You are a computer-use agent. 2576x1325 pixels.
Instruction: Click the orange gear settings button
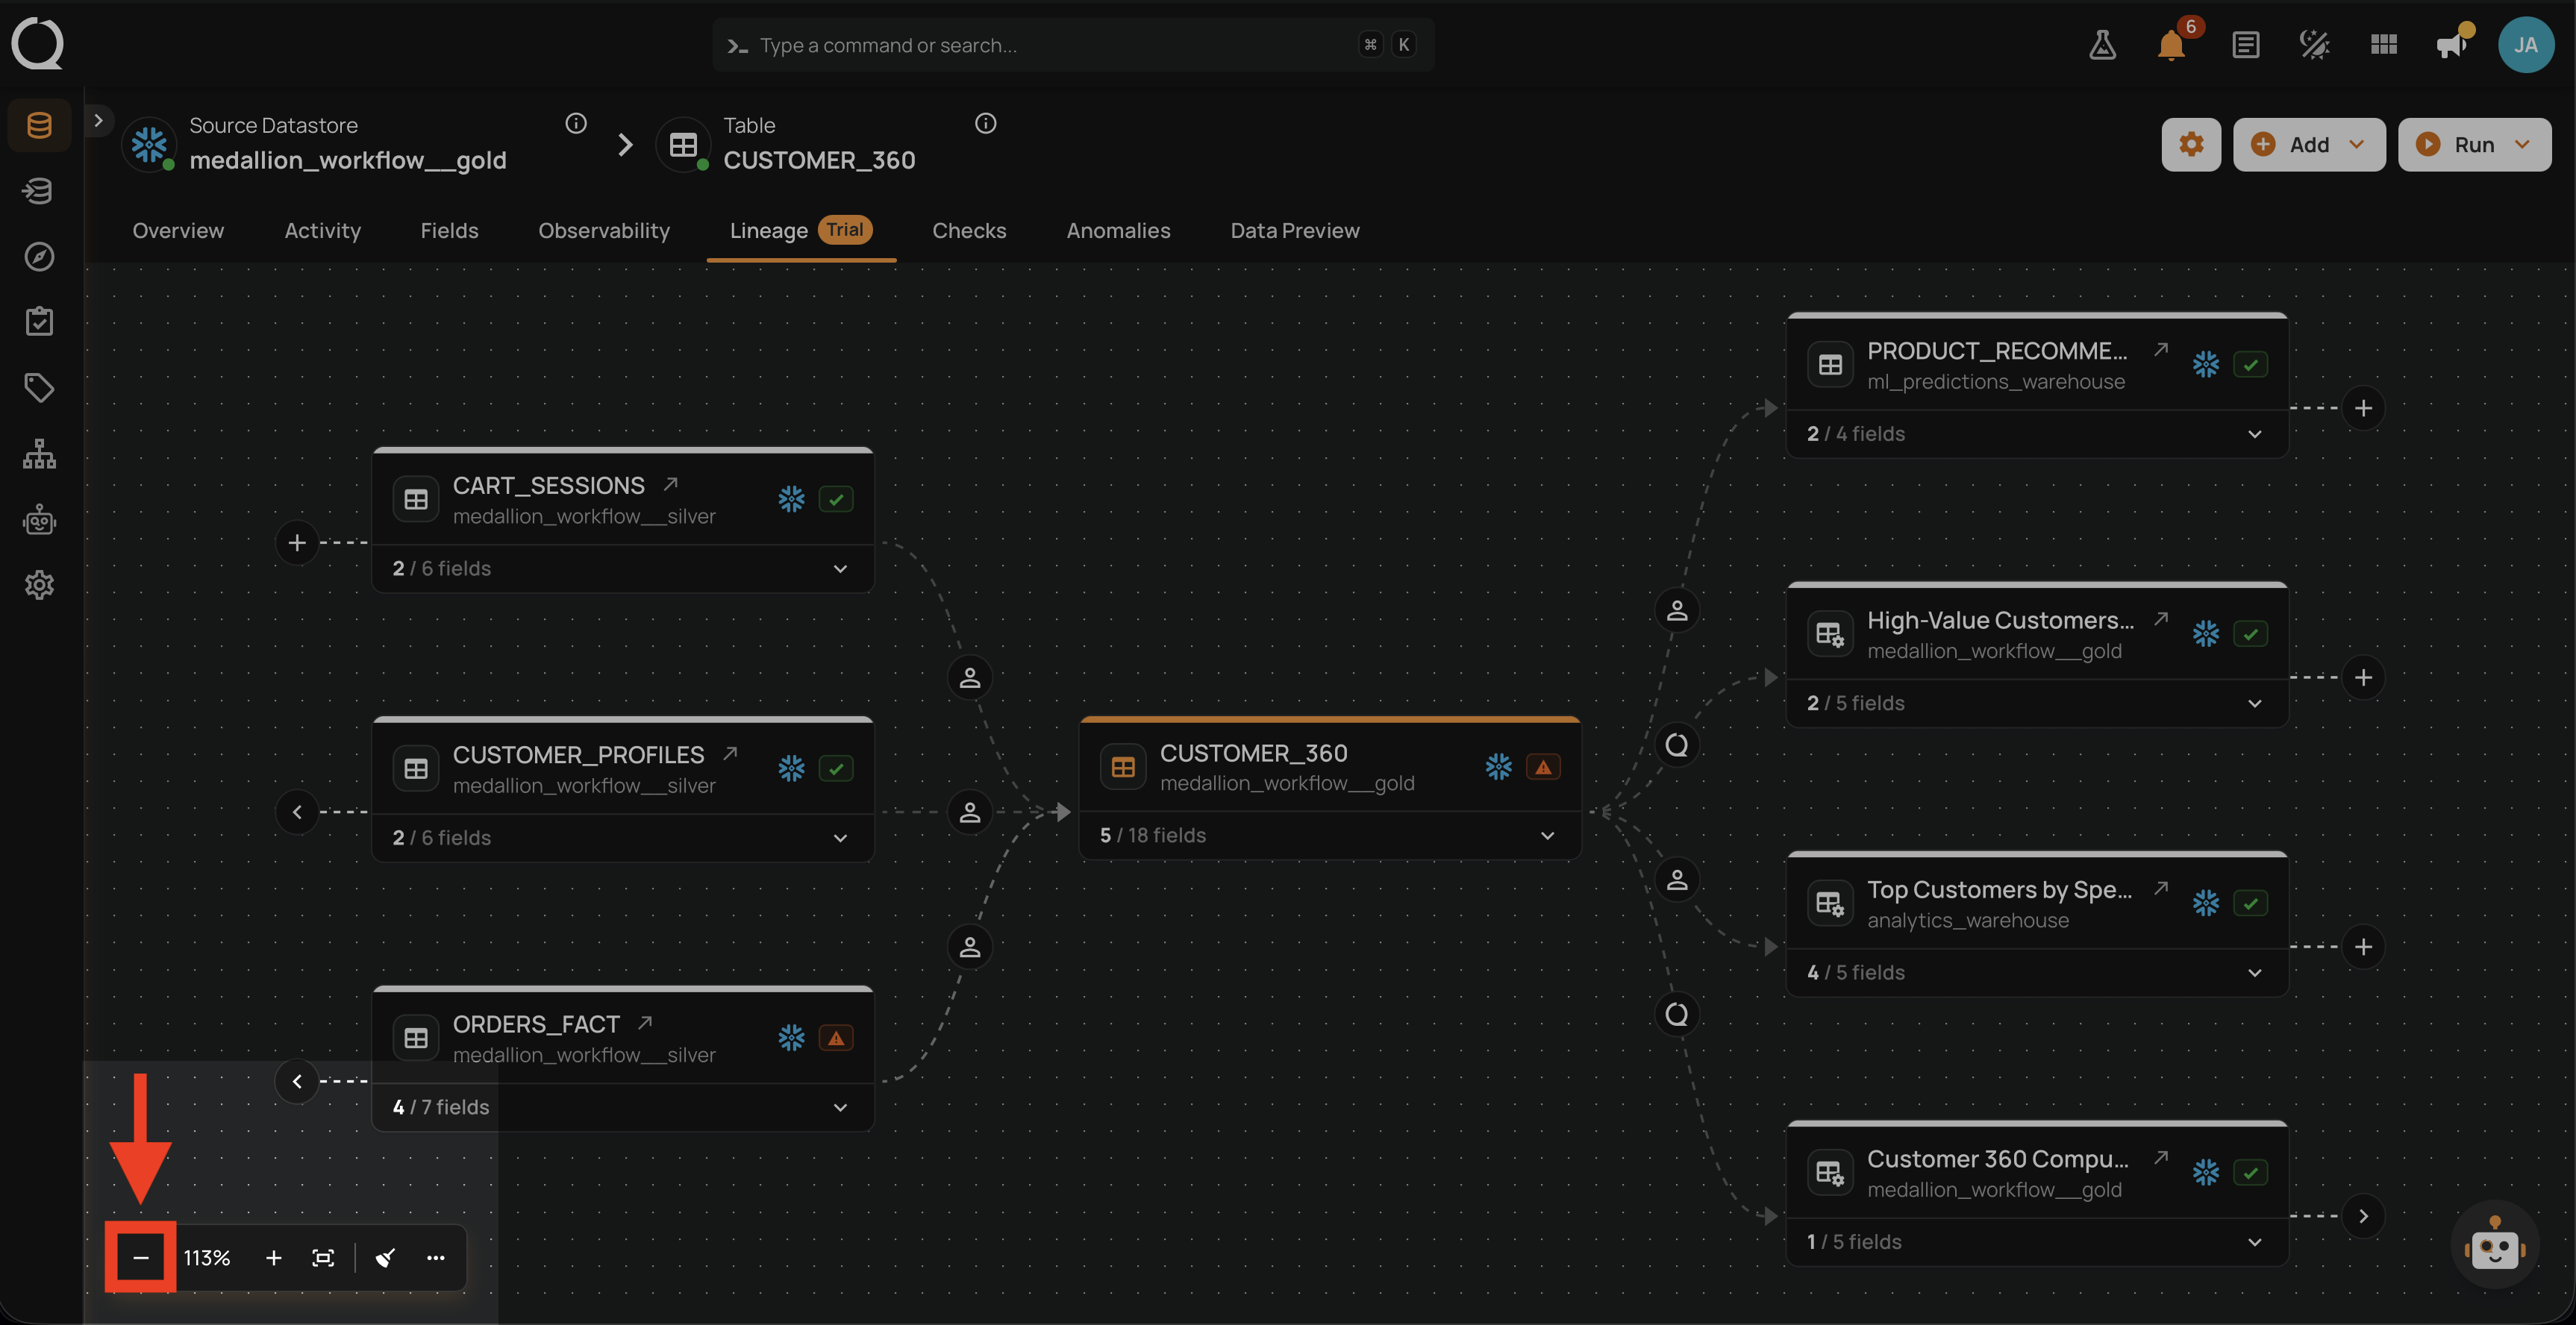pyautogui.click(x=2191, y=145)
